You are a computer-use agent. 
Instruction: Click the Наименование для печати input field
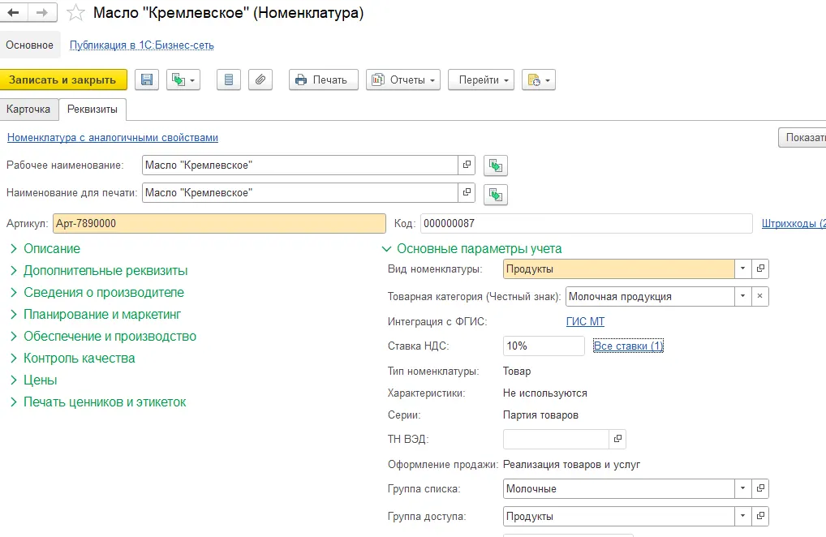pyautogui.click(x=299, y=193)
